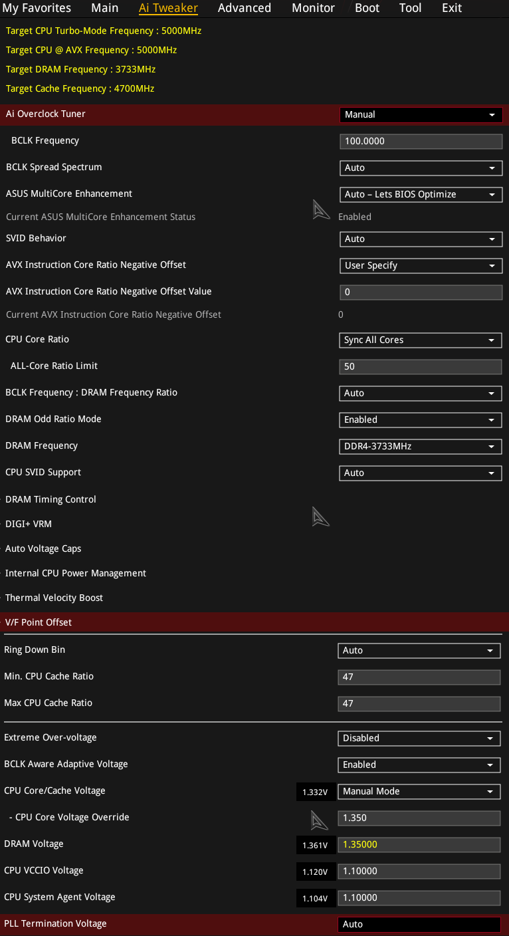This screenshot has height=936, width=509.
Task: Open the Boot tab
Action: (367, 8)
